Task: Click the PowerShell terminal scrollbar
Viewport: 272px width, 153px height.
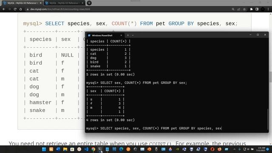Action: click(268, 120)
